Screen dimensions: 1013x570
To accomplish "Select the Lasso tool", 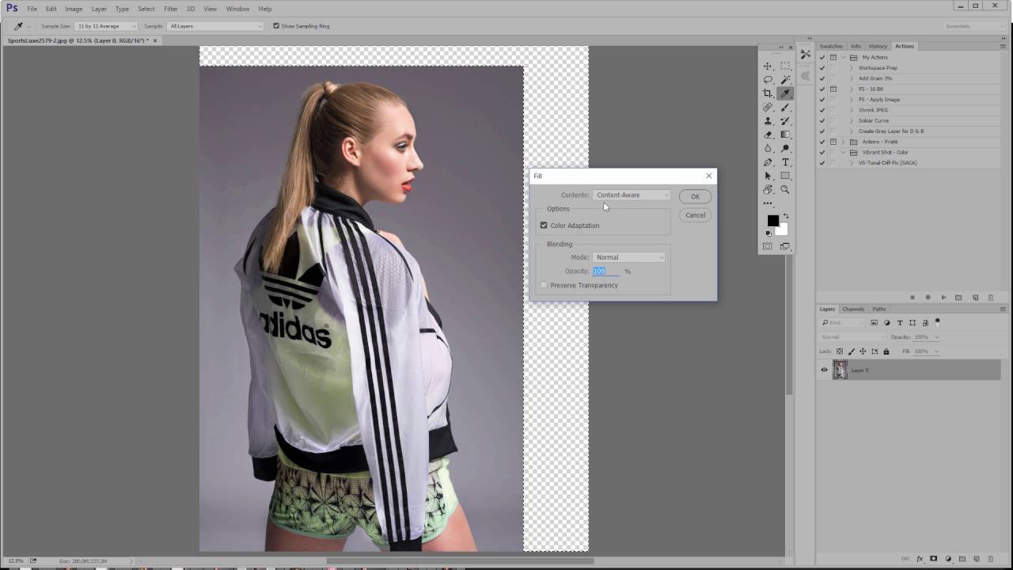I will pos(768,80).
